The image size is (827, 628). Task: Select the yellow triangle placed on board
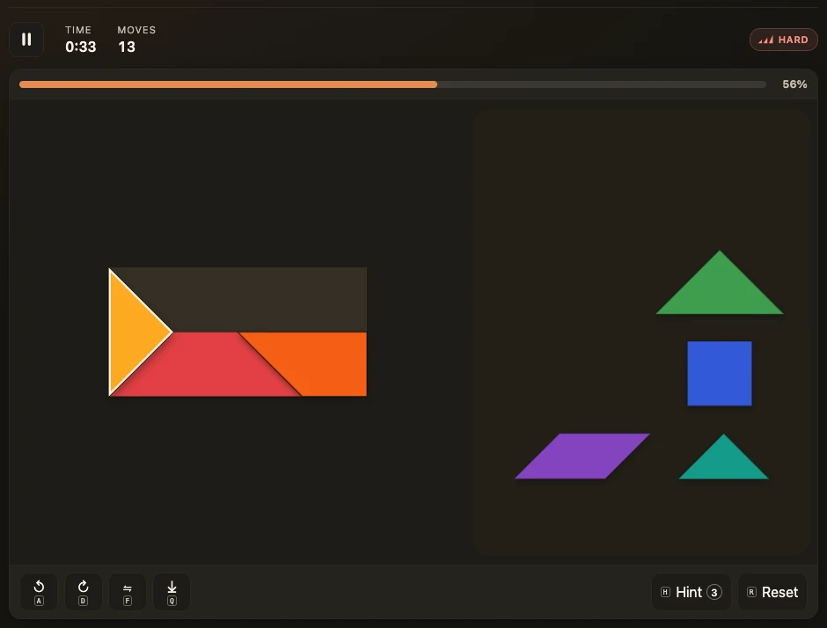click(x=132, y=332)
